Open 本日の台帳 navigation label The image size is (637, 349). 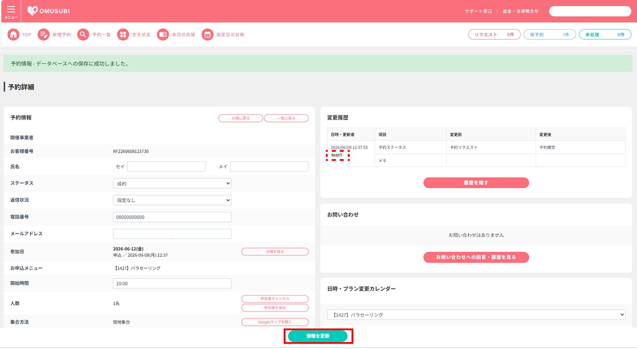(183, 35)
